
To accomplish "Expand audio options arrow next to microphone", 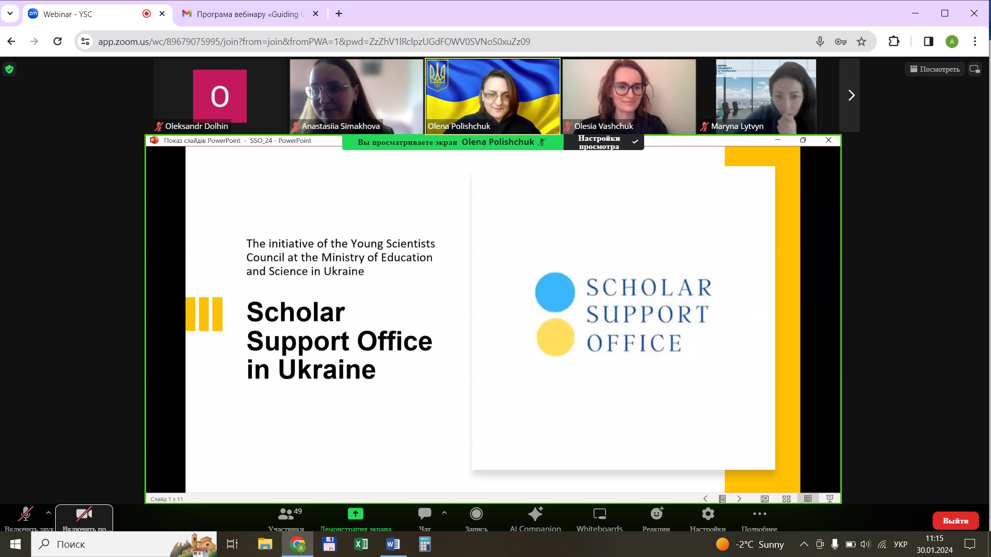I will (x=49, y=513).
